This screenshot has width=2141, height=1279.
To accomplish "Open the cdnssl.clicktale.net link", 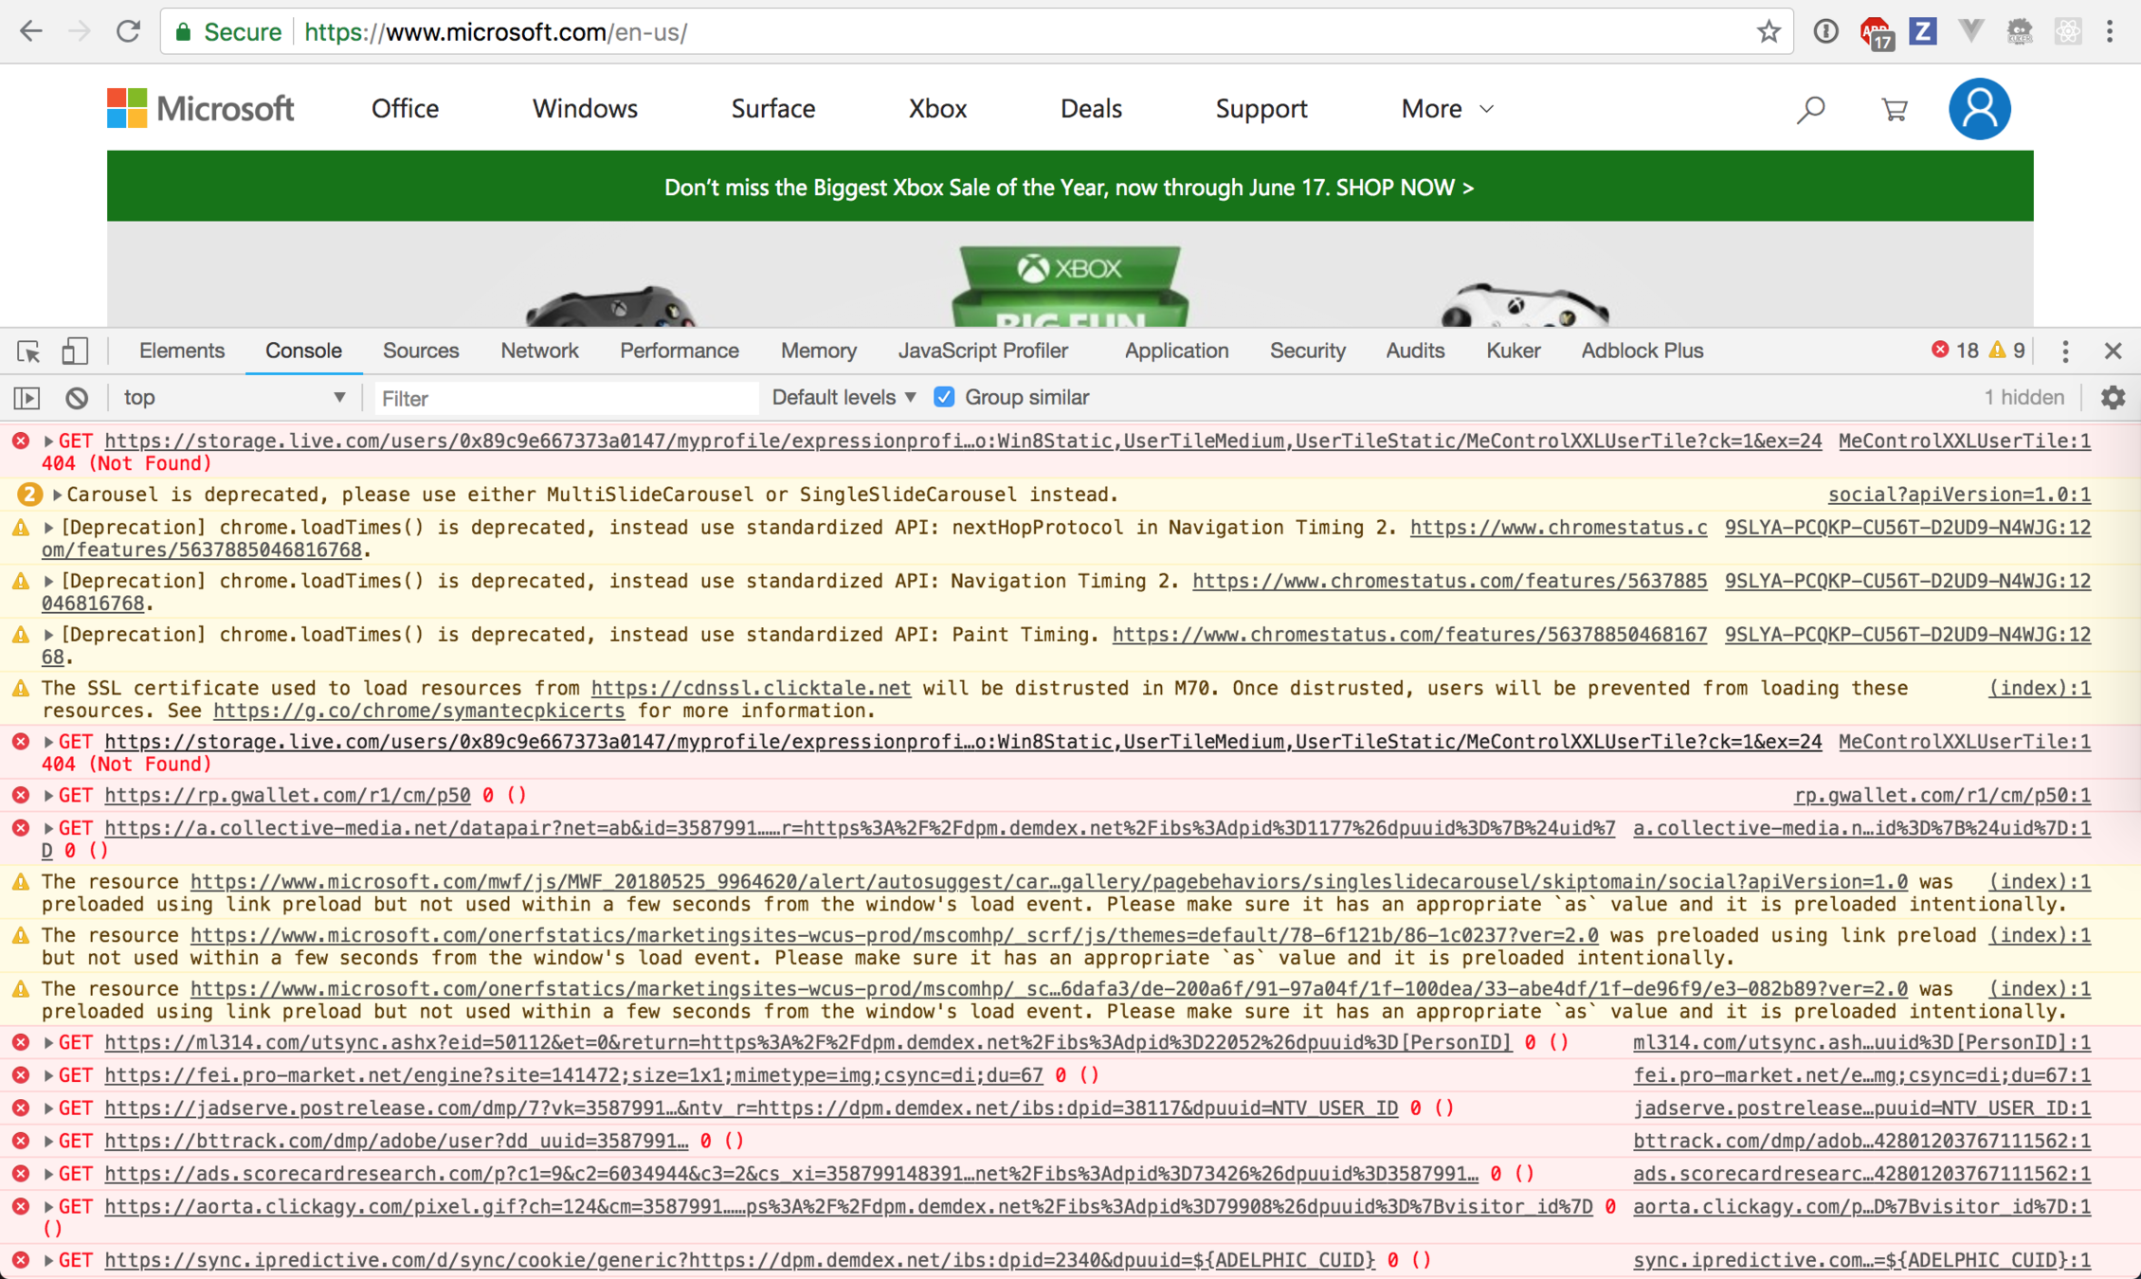I will [x=750, y=689].
